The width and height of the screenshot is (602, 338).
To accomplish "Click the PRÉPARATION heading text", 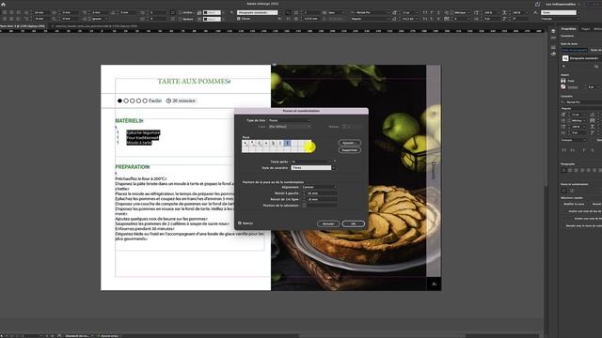I will 133,167.
